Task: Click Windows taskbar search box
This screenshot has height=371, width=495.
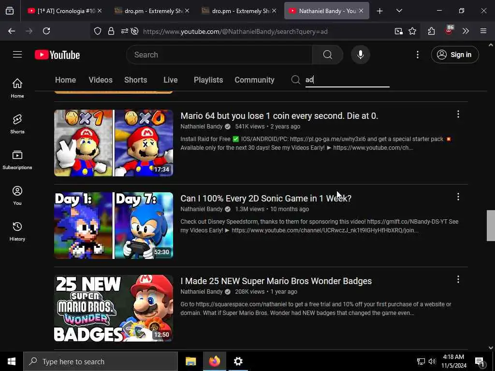Action: tap(101, 361)
